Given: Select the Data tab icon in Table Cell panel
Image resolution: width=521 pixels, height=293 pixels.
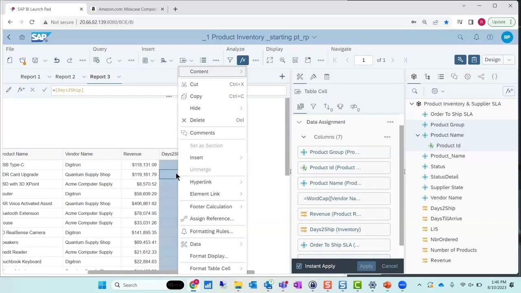Looking at the screenshot, I should point(300,107).
